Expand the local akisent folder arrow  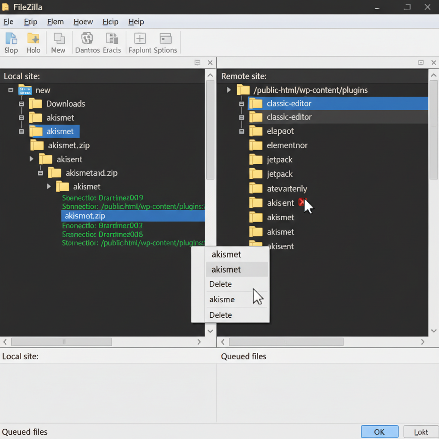click(x=32, y=159)
